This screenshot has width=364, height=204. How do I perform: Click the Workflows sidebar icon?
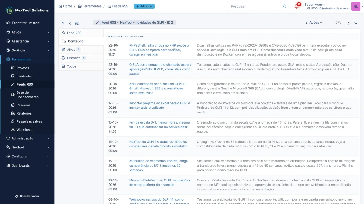coord(13,130)
